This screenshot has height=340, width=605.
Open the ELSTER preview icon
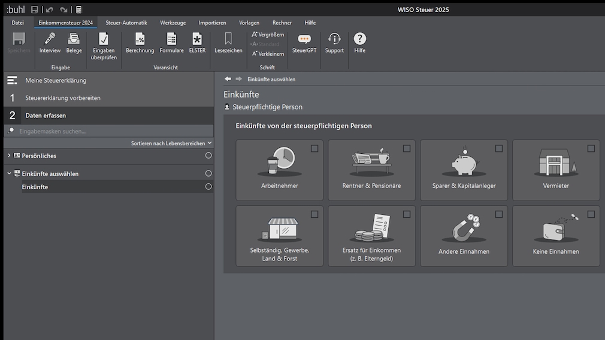pos(197,42)
